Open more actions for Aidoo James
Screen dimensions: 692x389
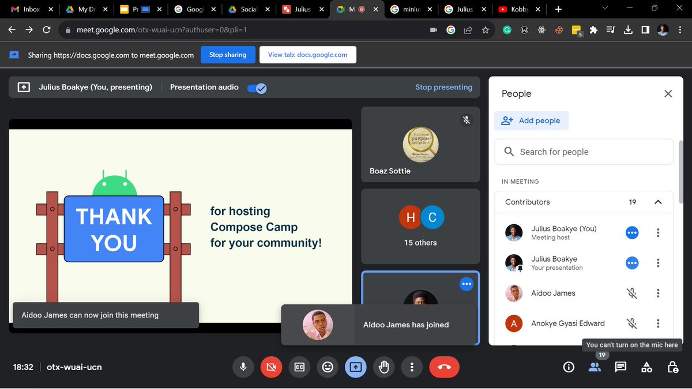(x=658, y=293)
